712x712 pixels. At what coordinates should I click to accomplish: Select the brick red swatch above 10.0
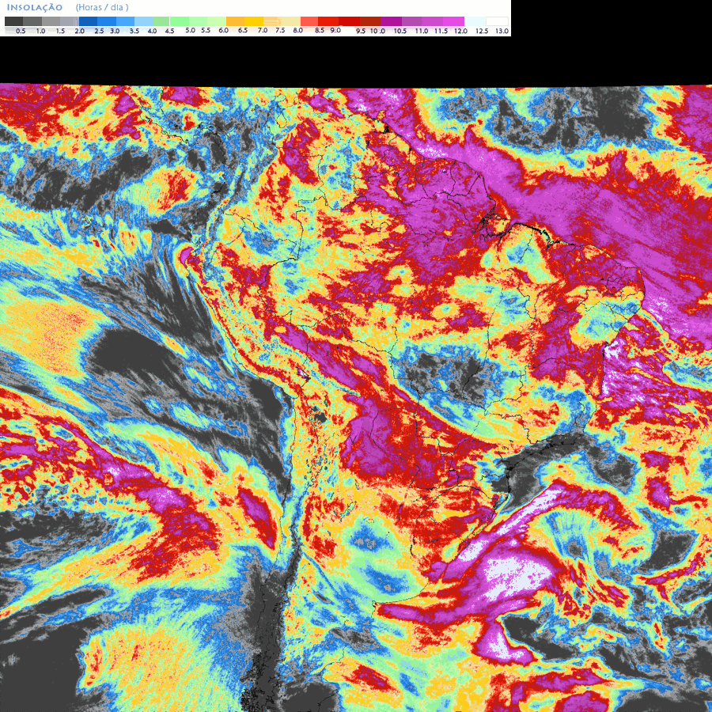[x=370, y=21]
